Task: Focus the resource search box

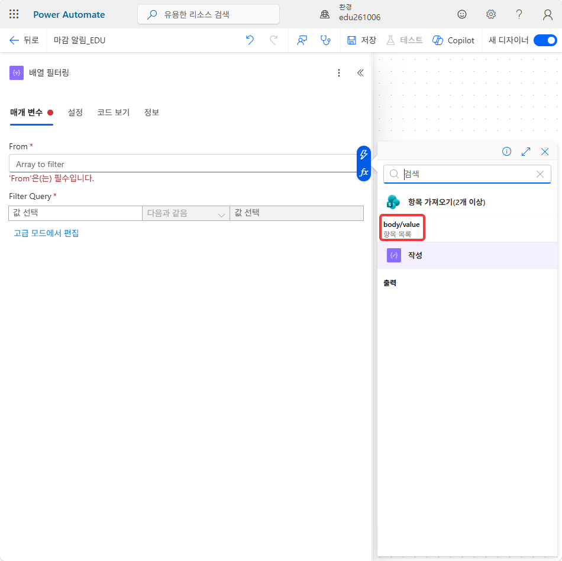Action: [x=208, y=14]
